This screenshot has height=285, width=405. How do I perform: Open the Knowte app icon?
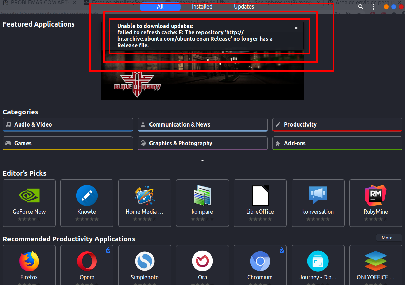(87, 196)
